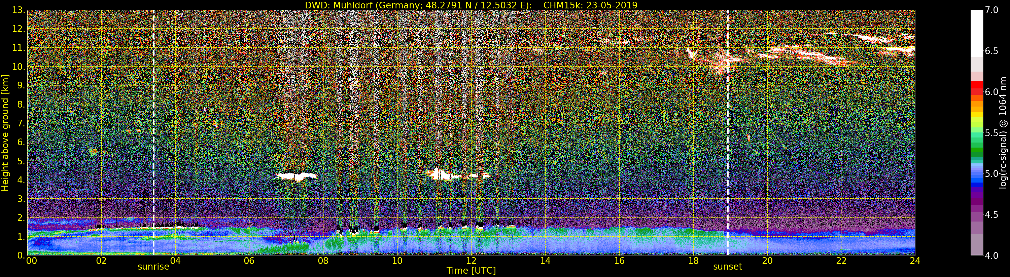Image resolution: width=1010 pixels, height=277 pixels.
Task: Select time-axis tick label '20'
Action: click(x=767, y=261)
